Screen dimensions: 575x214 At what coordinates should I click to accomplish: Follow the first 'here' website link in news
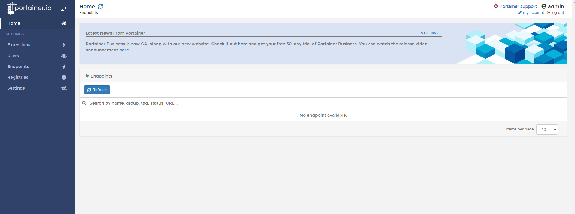tap(243, 44)
